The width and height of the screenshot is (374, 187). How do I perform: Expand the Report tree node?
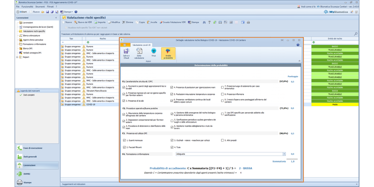pyautogui.click(x=17, y=57)
